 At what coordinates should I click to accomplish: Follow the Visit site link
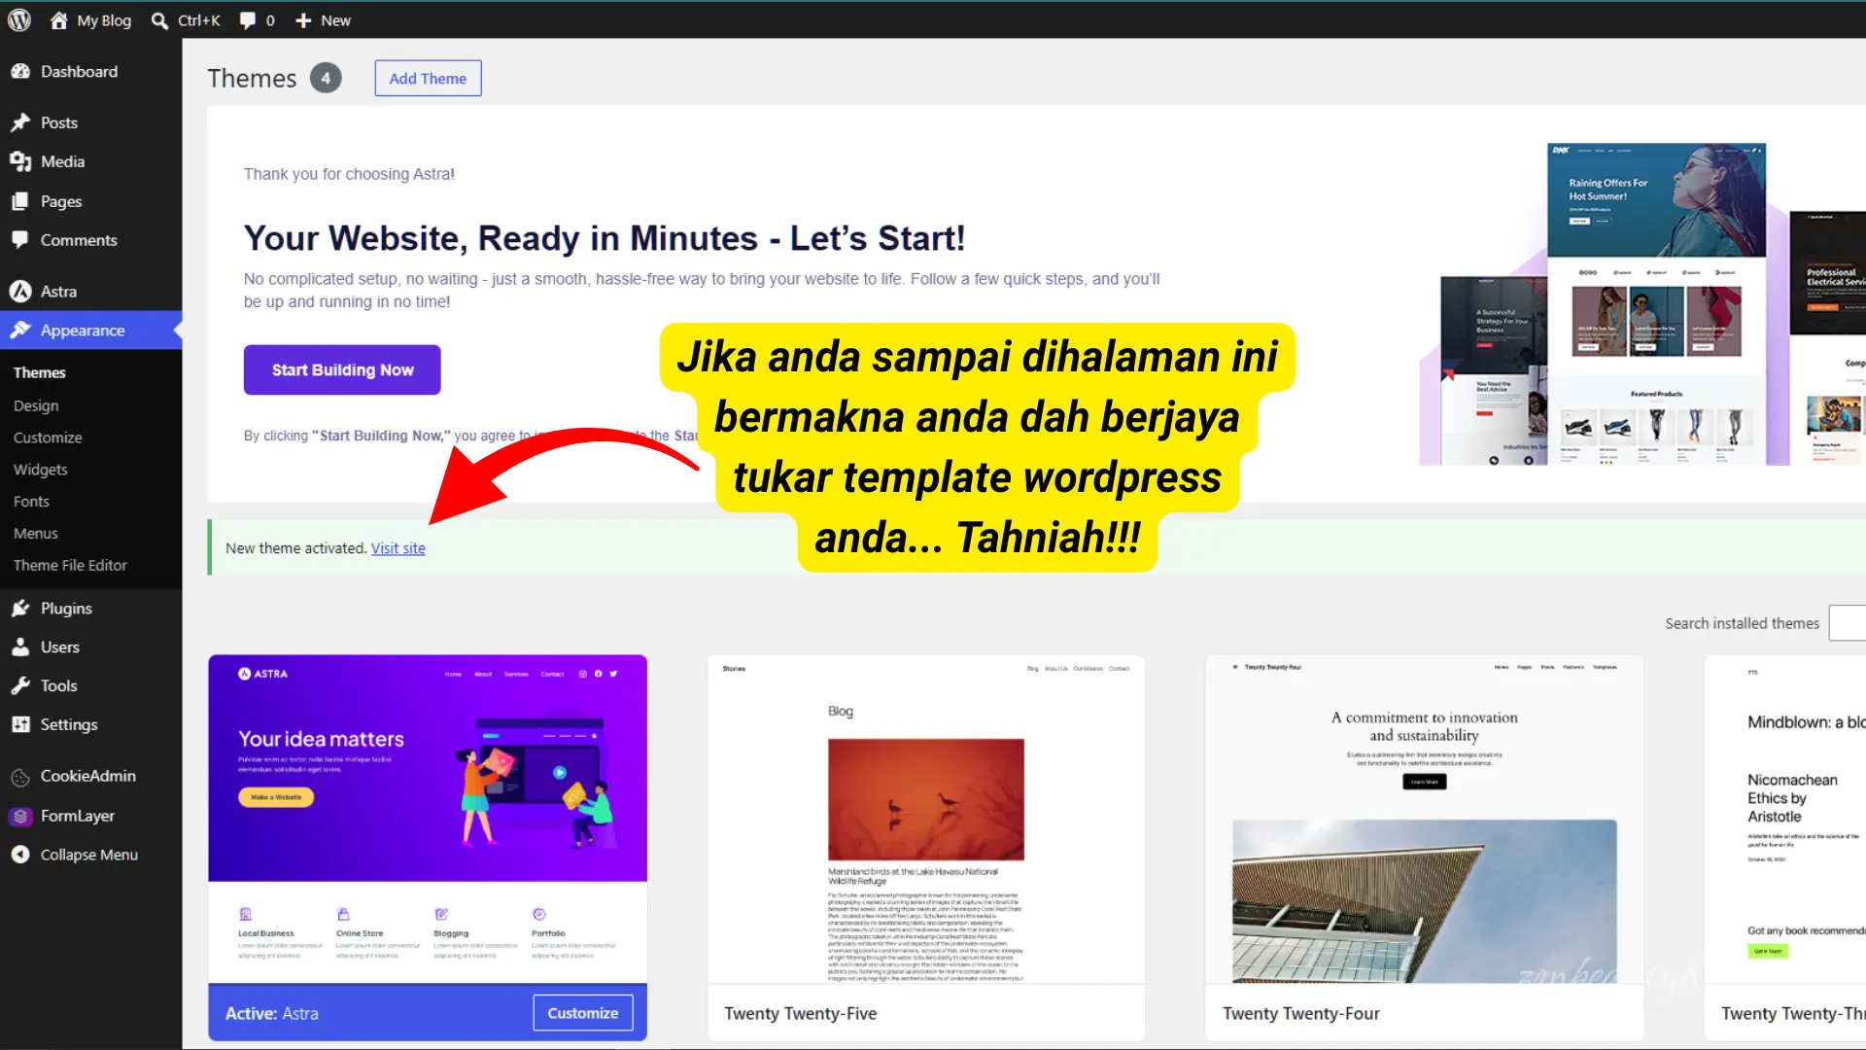pos(397,548)
